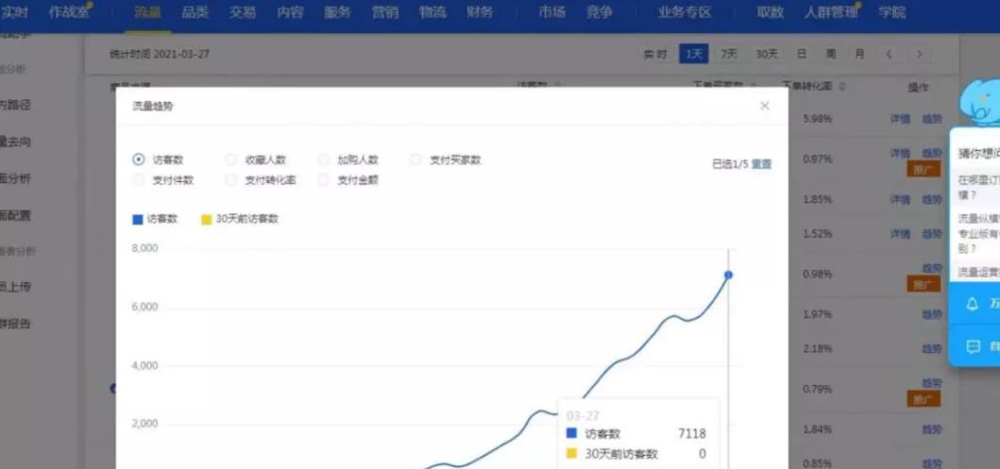The width and height of the screenshot is (1000, 469).
Task: Click the 样报告 item in the left sidebar
Action: (15, 324)
